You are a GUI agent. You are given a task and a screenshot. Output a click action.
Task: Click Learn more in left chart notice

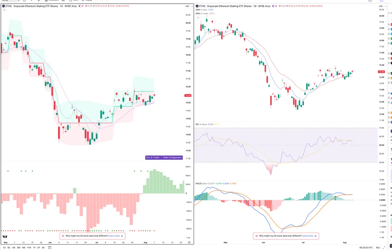(114, 236)
